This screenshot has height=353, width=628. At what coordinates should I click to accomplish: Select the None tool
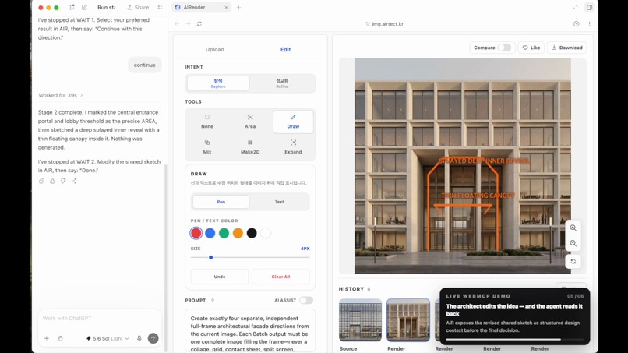point(207,122)
